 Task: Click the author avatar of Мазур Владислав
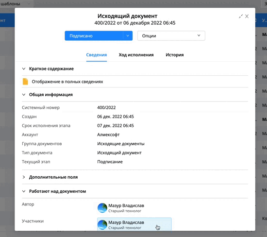tap(102, 208)
